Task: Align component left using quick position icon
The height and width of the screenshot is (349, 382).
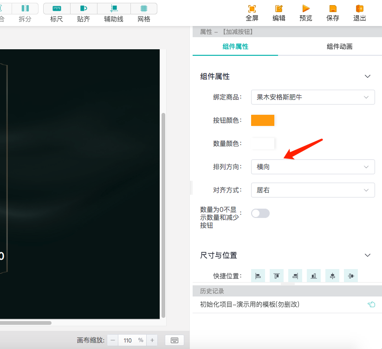Action: (258, 276)
